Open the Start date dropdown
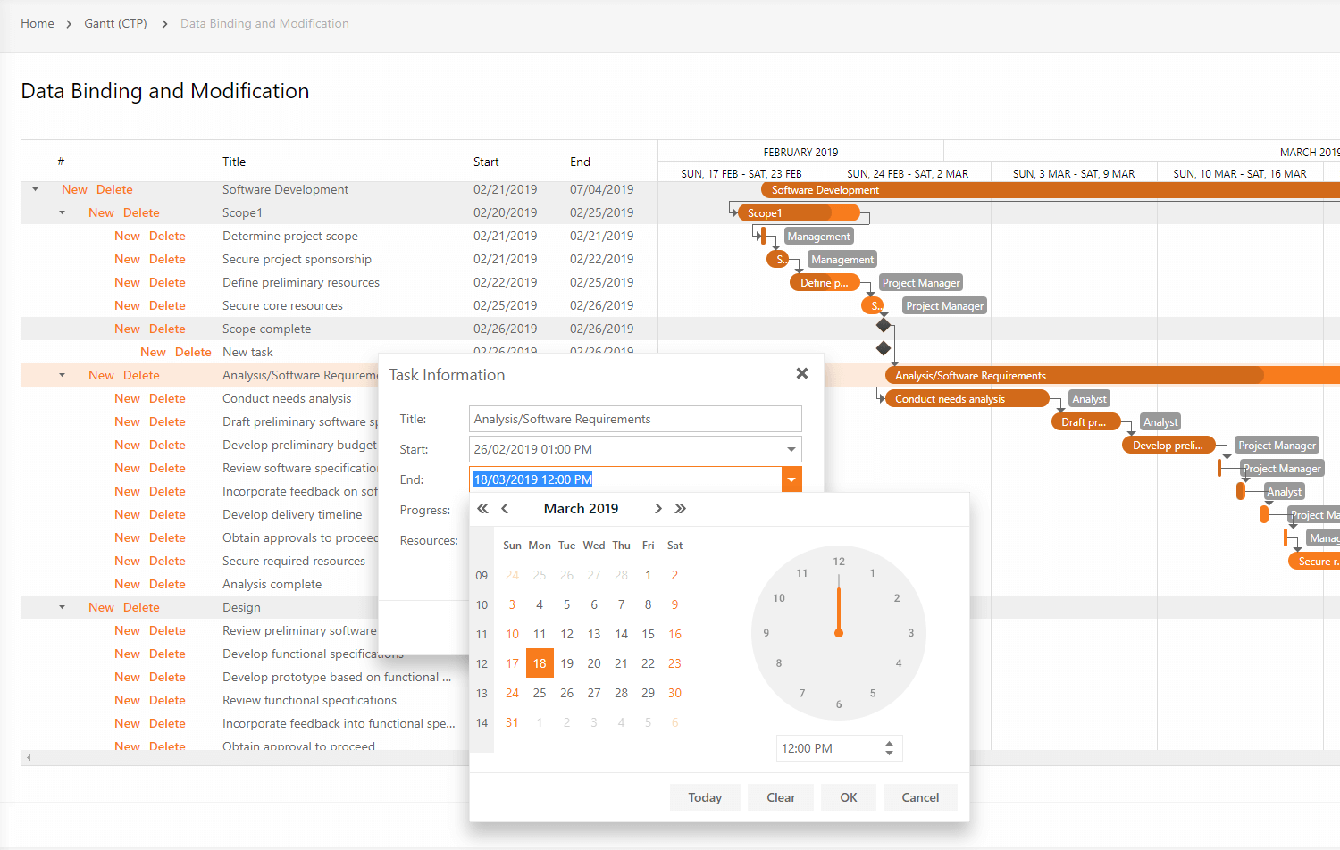This screenshot has width=1340, height=850. coord(791,449)
